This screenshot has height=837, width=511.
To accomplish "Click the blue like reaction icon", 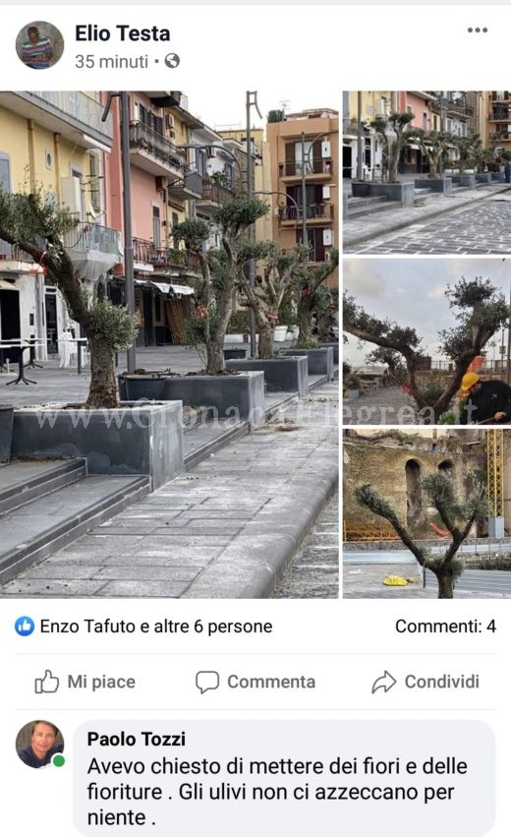I will click(25, 627).
